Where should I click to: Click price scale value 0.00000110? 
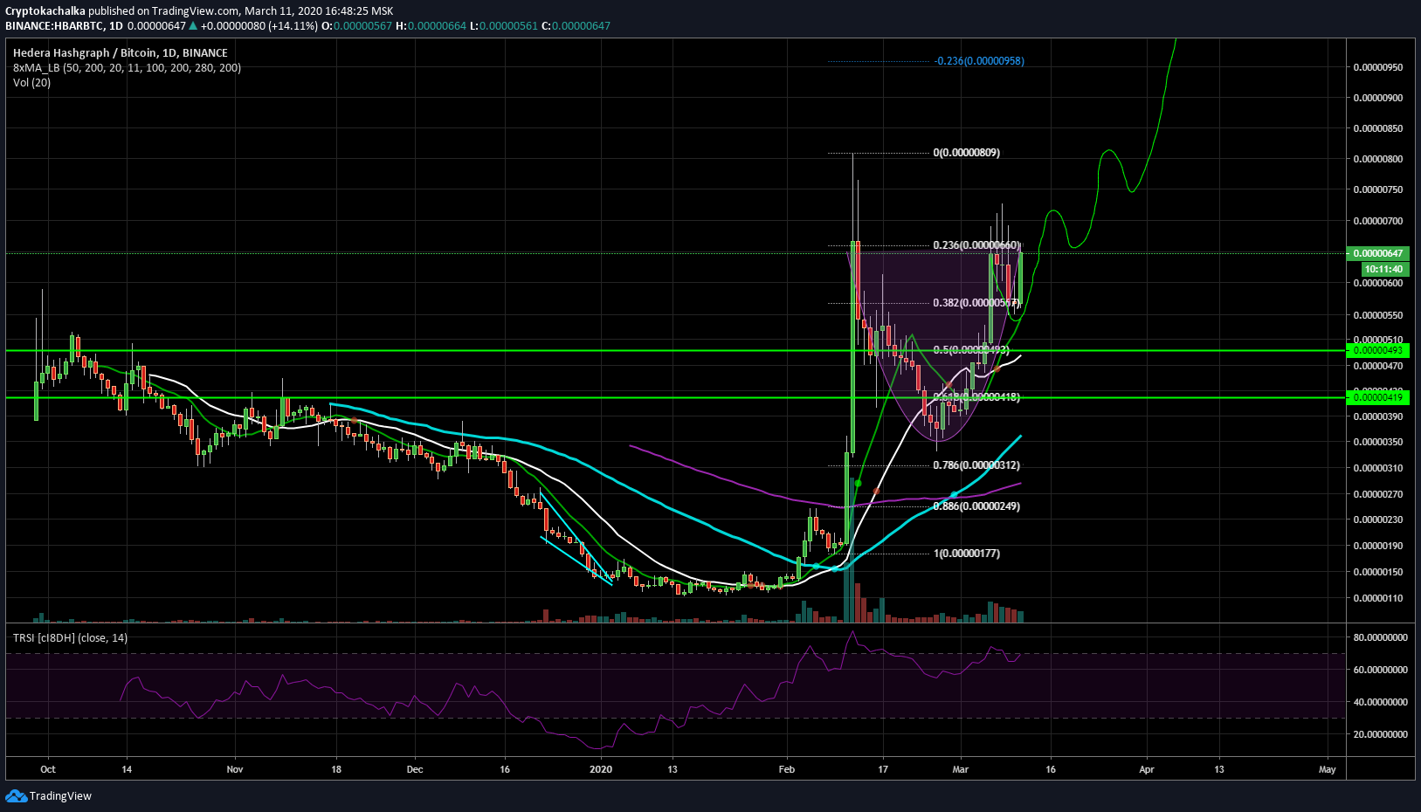click(1378, 598)
